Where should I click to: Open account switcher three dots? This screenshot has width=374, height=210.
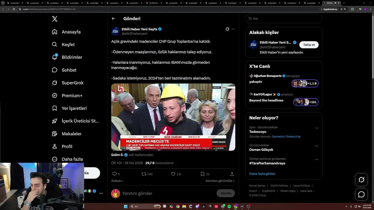click(101, 193)
